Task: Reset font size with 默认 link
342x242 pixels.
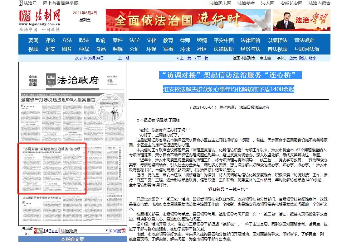Action: point(302,58)
